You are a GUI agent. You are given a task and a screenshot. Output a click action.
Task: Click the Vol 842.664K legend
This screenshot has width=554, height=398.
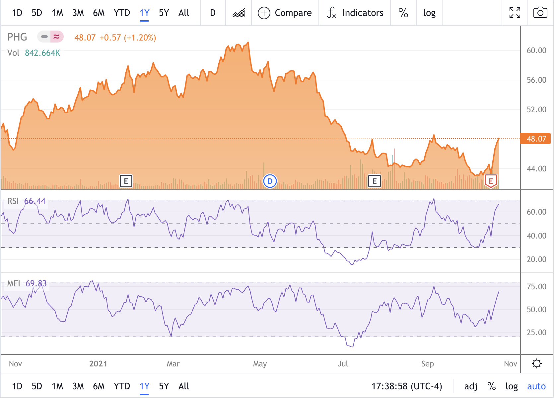[x=34, y=53]
